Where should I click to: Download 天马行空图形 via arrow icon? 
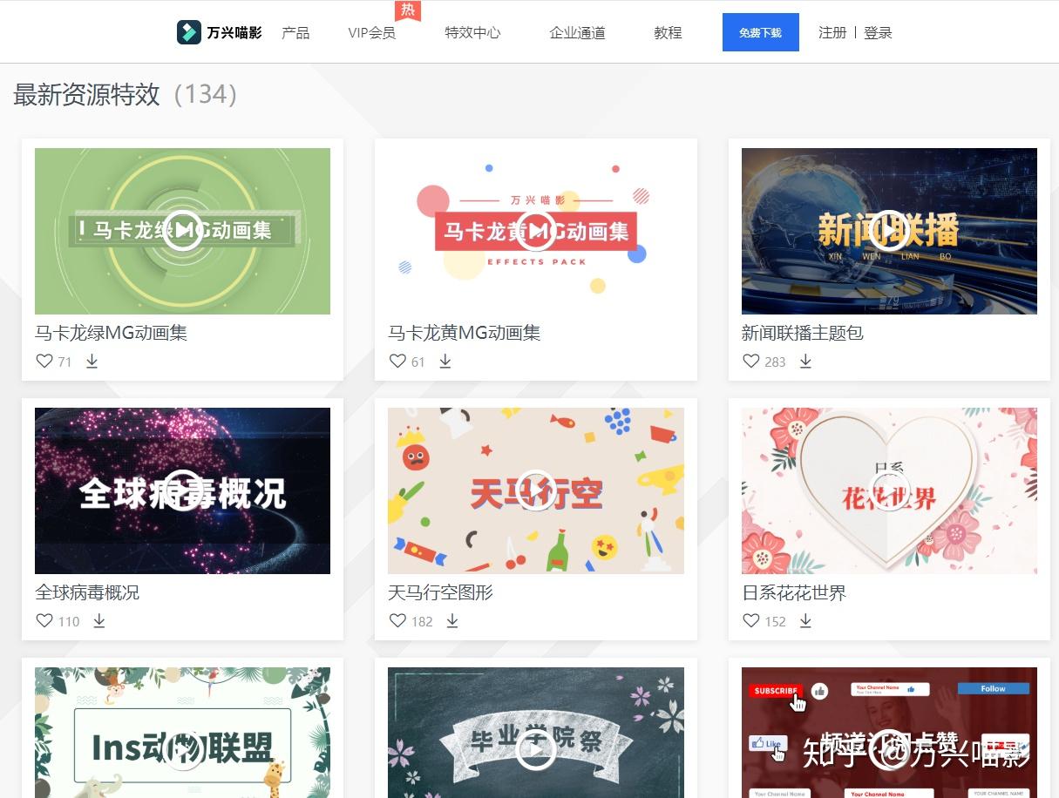[x=452, y=620]
